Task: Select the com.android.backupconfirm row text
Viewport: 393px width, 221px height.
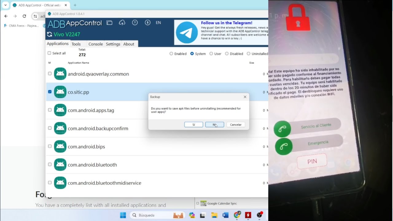Action: pos(98,129)
